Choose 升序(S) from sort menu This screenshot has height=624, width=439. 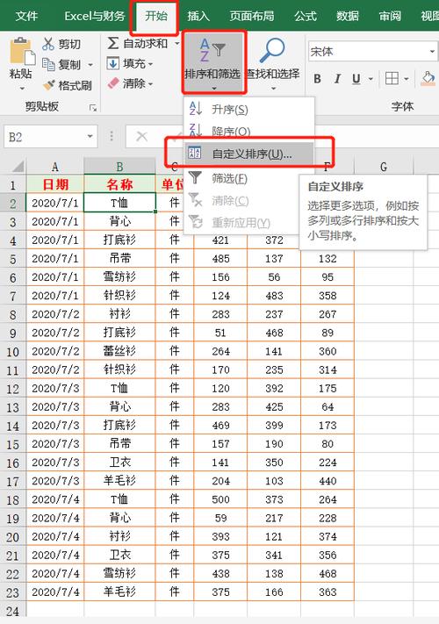click(x=249, y=109)
